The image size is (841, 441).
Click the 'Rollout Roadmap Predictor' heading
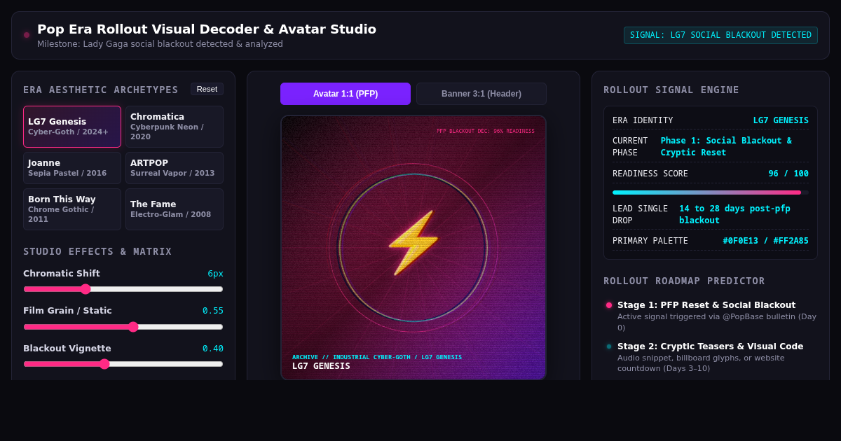tap(684, 281)
